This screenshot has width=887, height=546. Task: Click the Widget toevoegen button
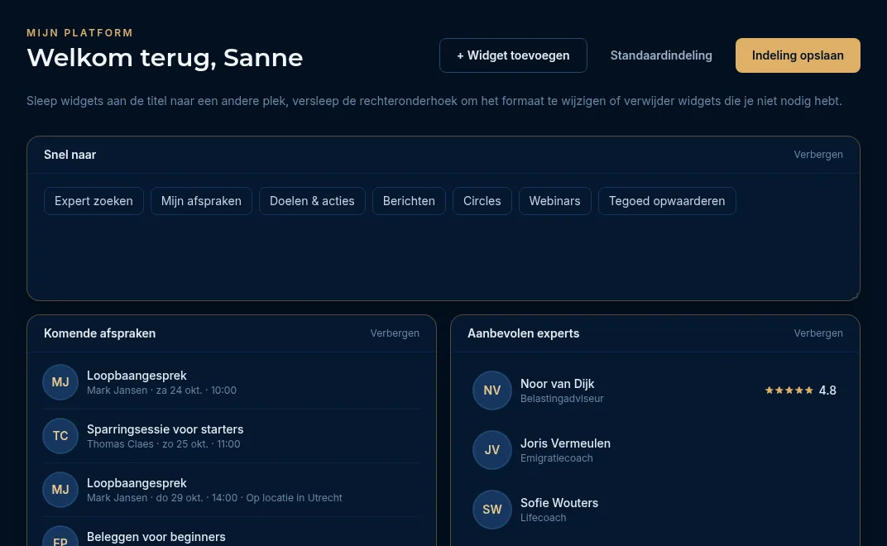tap(513, 55)
